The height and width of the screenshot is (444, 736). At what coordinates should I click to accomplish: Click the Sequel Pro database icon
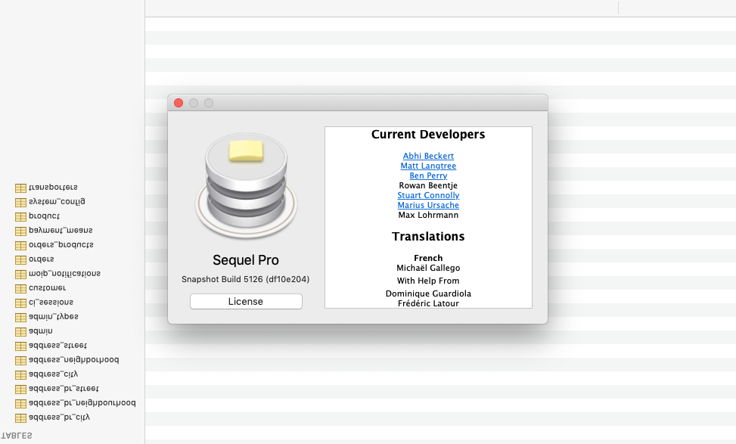pos(245,185)
